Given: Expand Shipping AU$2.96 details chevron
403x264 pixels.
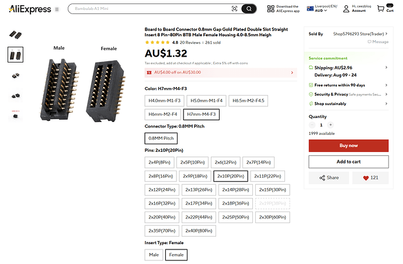Looking at the screenshot, I should coord(386,67).
